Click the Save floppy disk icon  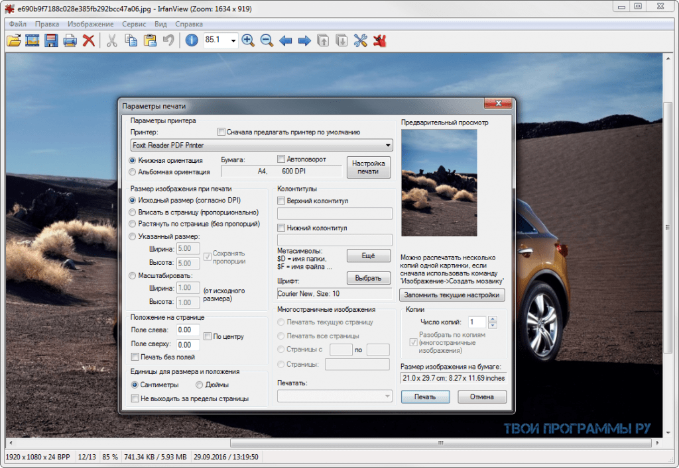point(51,41)
